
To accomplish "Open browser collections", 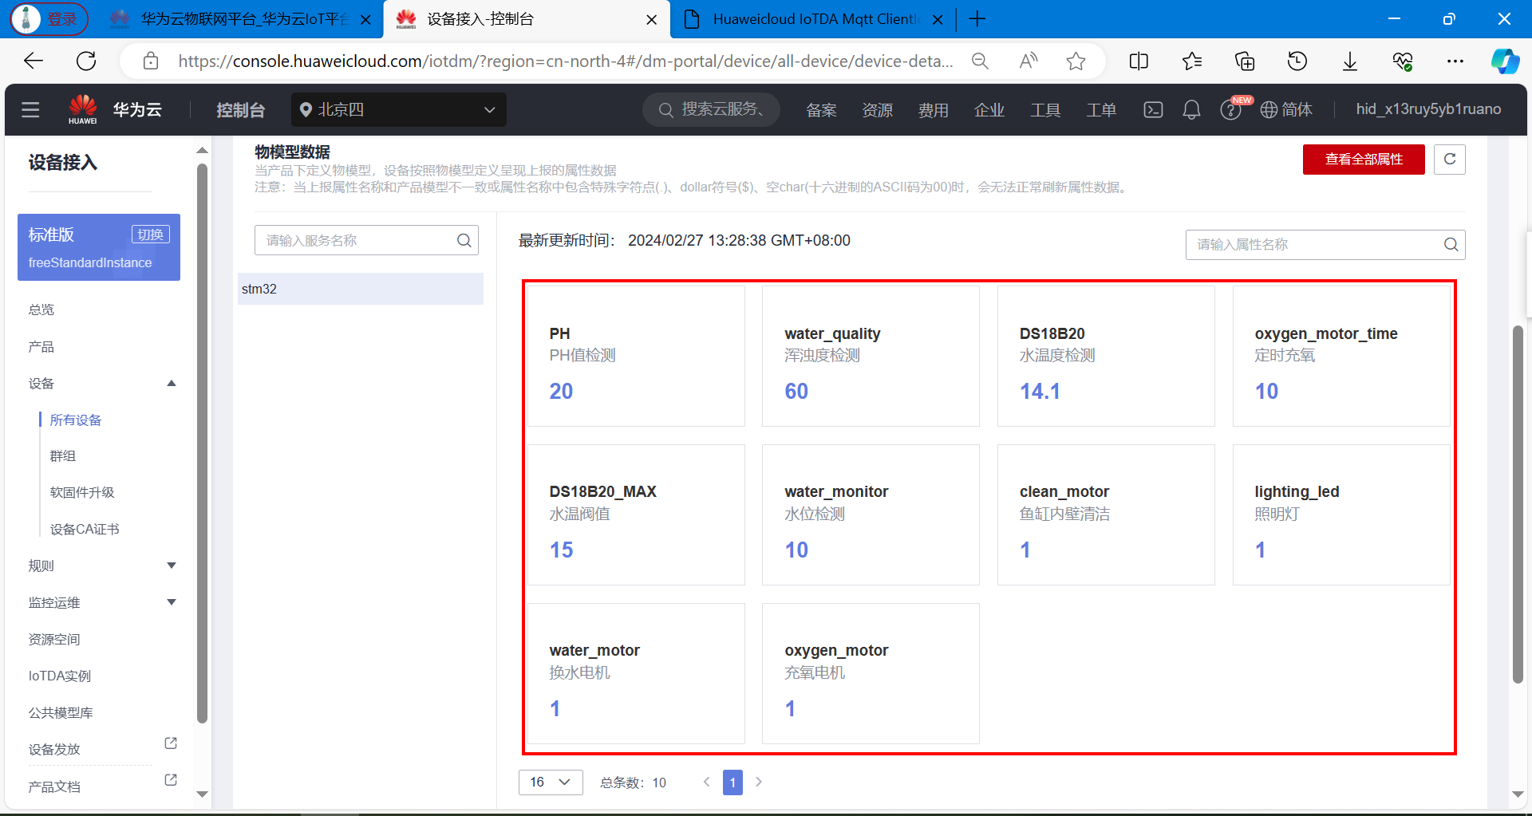I will 1245,61.
